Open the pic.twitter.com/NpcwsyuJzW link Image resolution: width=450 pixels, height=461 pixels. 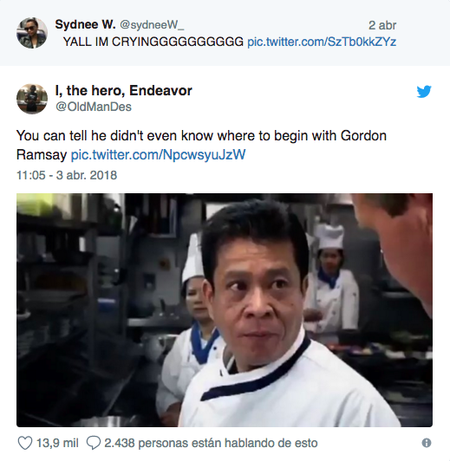158,154
